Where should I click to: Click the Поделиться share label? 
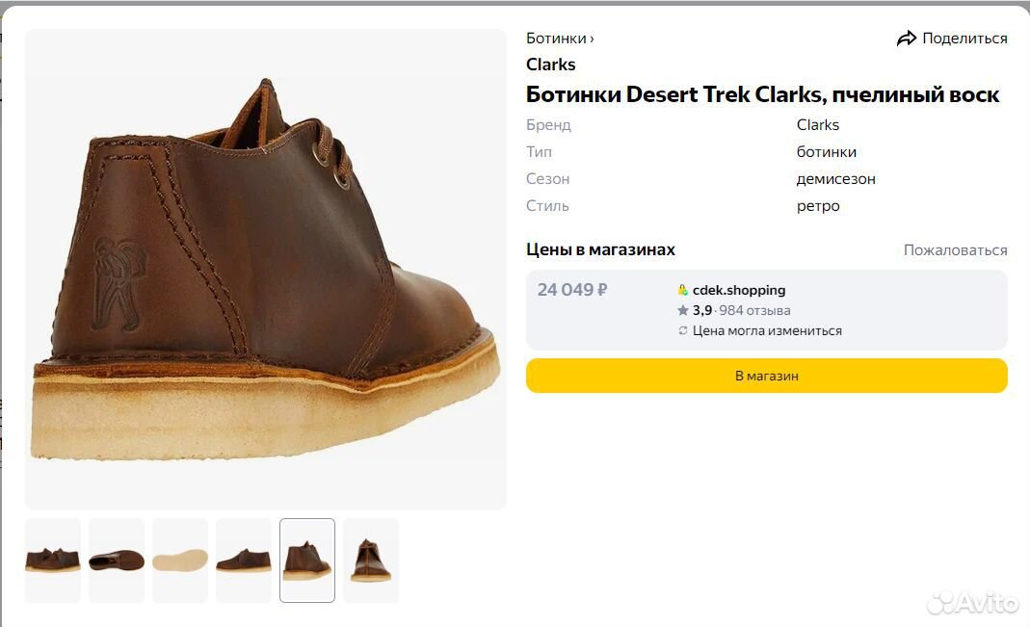(964, 39)
